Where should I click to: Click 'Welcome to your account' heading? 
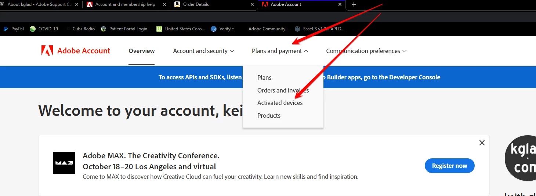(140, 110)
